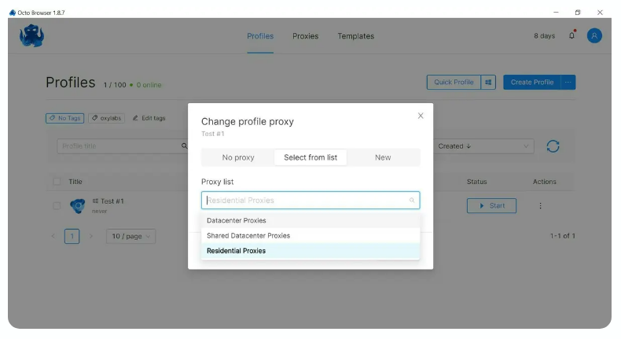This screenshot has width=621, height=339.
Task: Refresh the profiles list
Action: (x=553, y=146)
